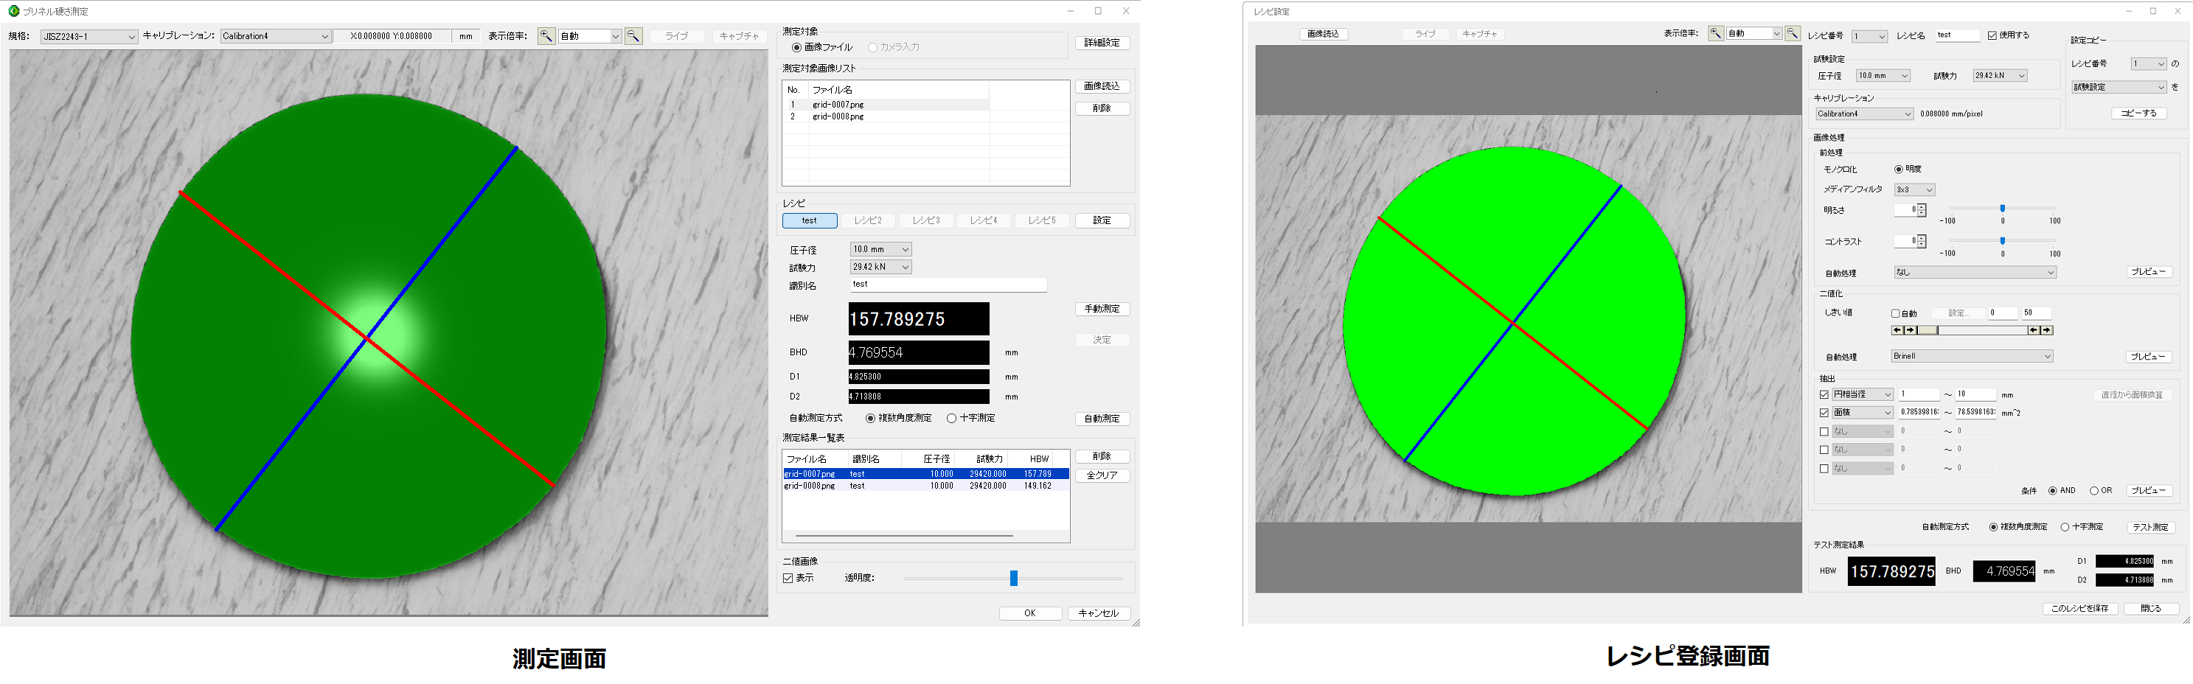Viewport: 2193px width, 684px height.
Task: Open the メディアンフィルタ 3x3 dropdown
Action: pos(1914,189)
